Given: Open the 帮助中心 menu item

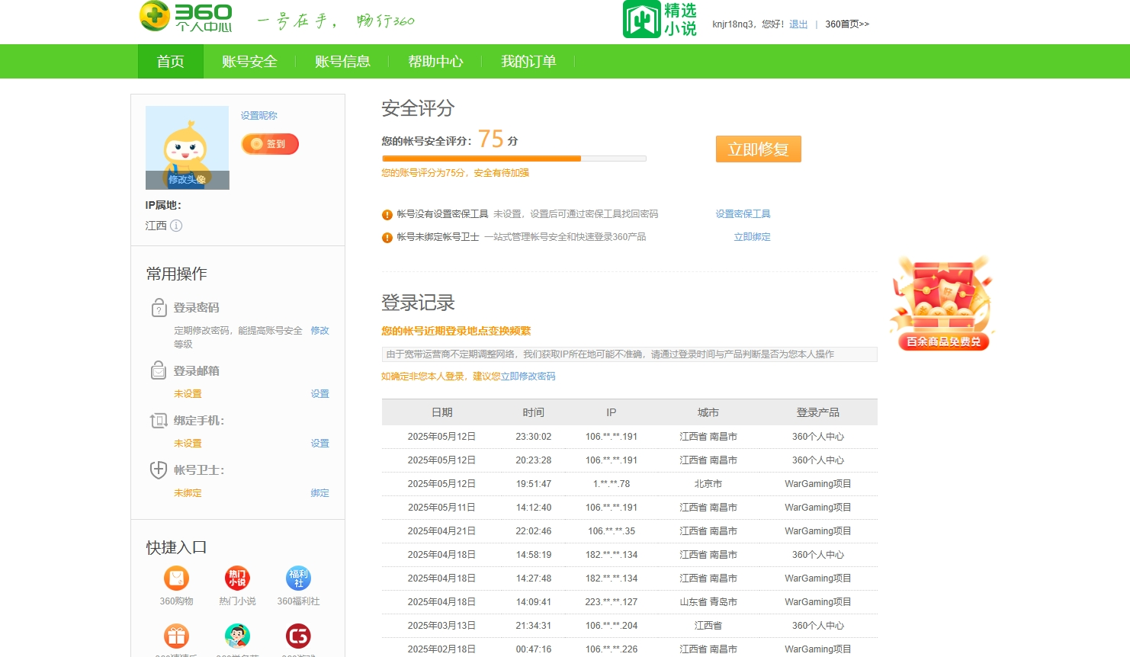Looking at the screenshot, I should [x=435, y=61].
